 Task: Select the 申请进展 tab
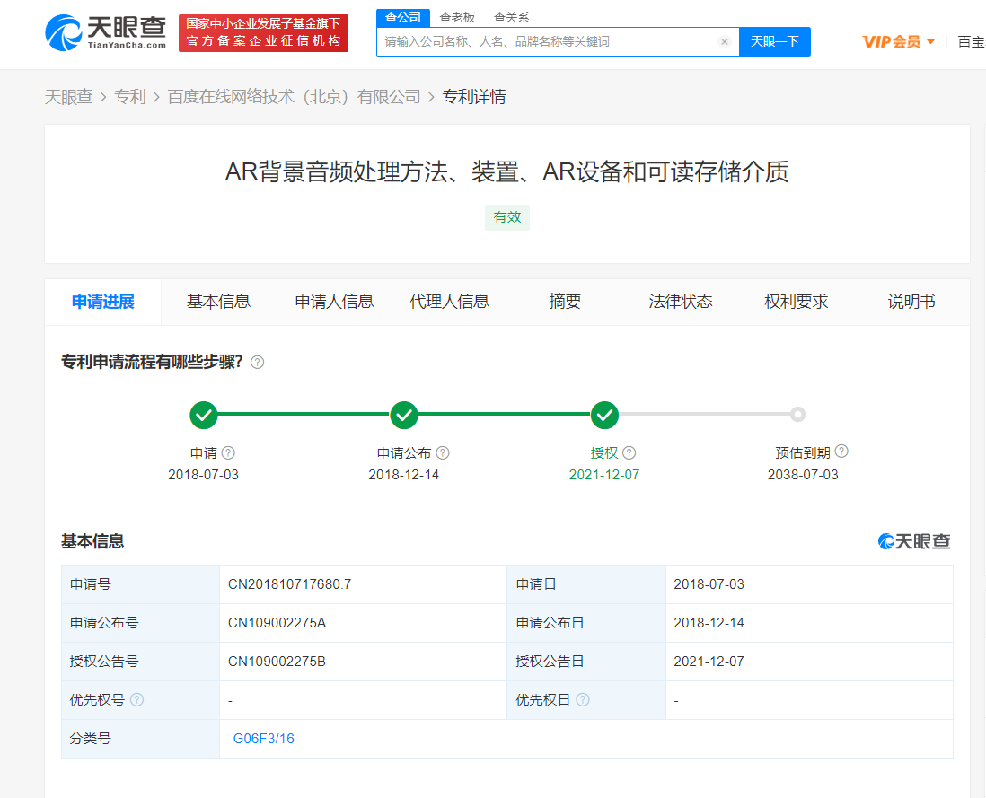coord(103,303)
